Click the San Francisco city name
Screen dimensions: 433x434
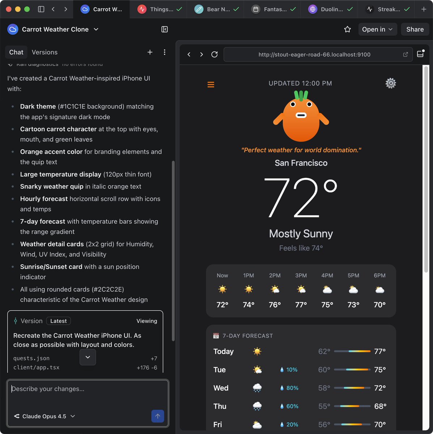point(301,163)
